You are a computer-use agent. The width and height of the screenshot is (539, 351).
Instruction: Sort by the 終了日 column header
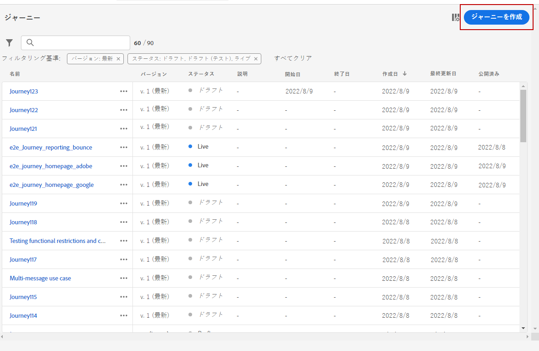pos(342,74)
